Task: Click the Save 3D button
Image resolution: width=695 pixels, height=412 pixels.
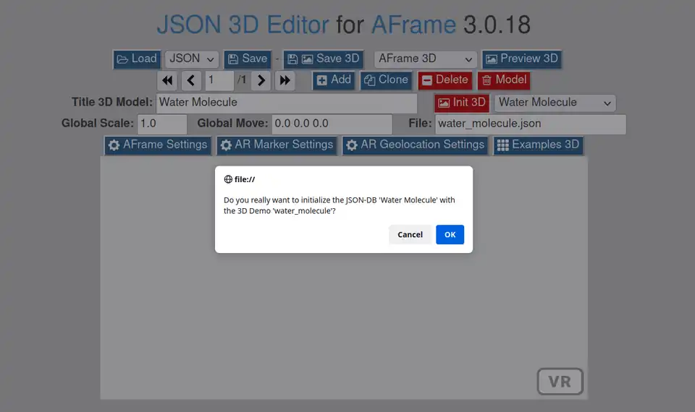Action: tap(324, 59)
